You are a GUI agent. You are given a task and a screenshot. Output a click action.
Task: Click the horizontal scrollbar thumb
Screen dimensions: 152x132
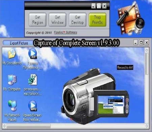pos(28,126)
